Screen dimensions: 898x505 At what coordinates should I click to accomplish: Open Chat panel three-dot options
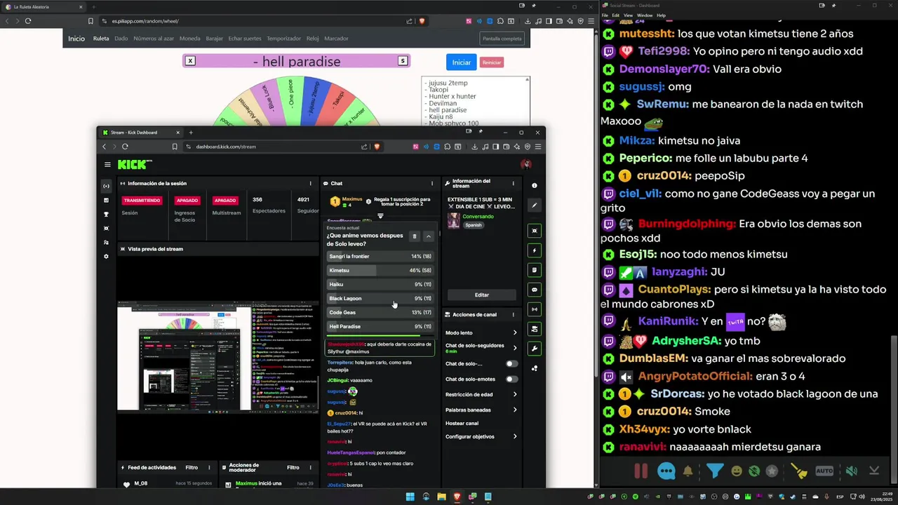pos(432,183)
